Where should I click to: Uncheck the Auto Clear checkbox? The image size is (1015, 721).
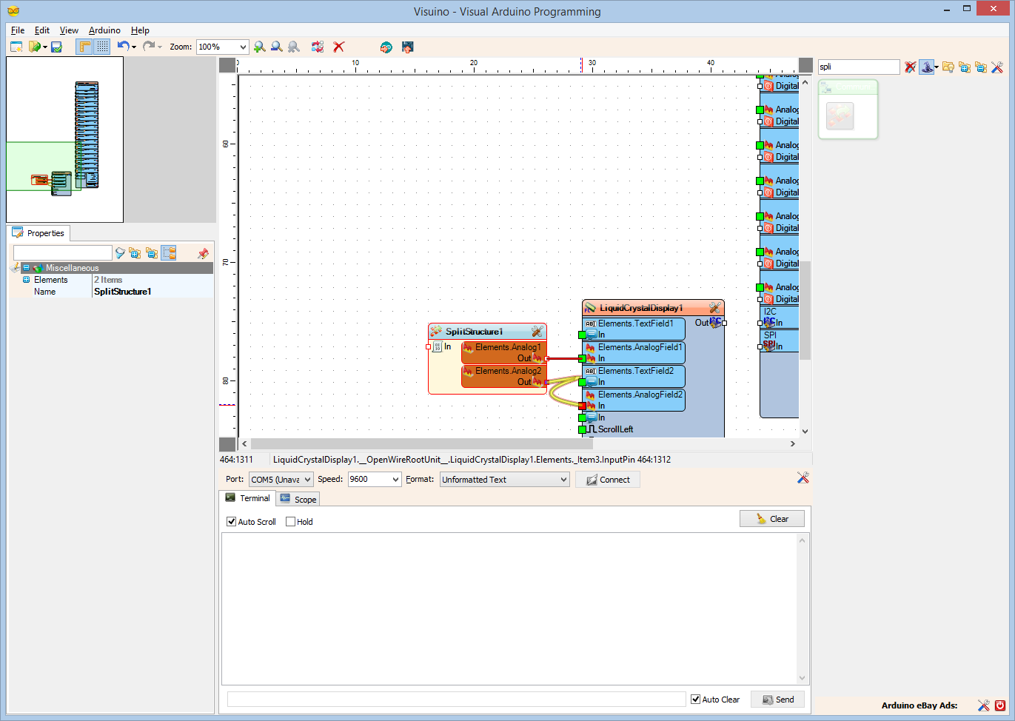(x=695, y=700)
